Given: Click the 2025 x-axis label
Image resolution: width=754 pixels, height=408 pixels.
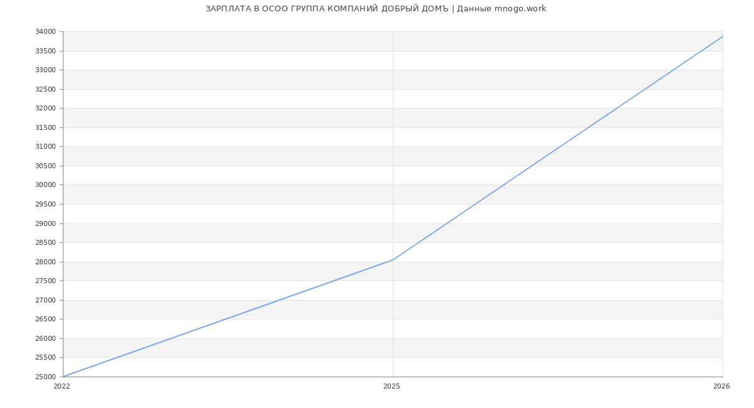Looking at the screenshot, I should coord(391,387).
